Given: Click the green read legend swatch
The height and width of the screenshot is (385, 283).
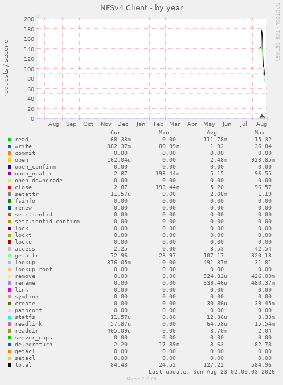Looking at the screenshot, I should (x=10, y=140).
